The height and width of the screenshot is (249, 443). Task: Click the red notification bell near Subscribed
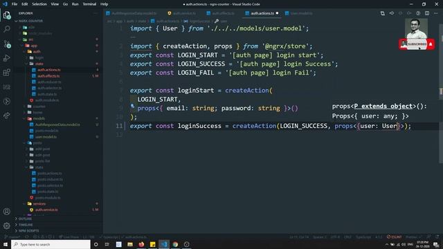431,44
